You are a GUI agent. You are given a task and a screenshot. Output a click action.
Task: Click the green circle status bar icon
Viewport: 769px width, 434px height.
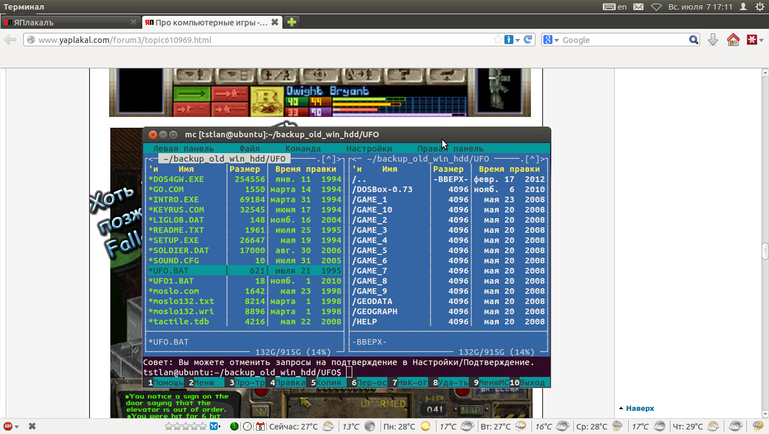pyautogui.click(x=235, y=426)
